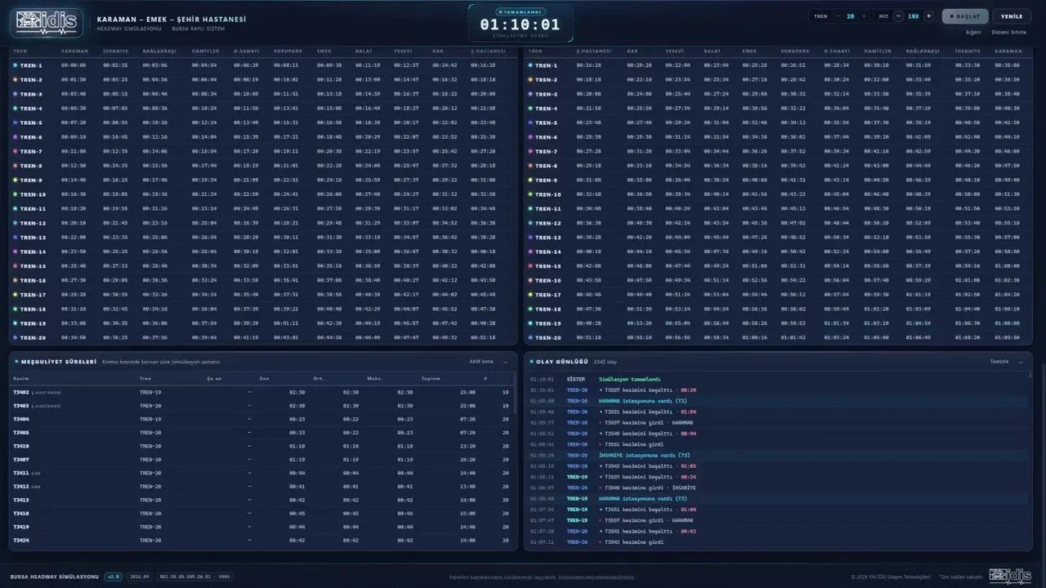Select the T3413 occupancy row

261,500
